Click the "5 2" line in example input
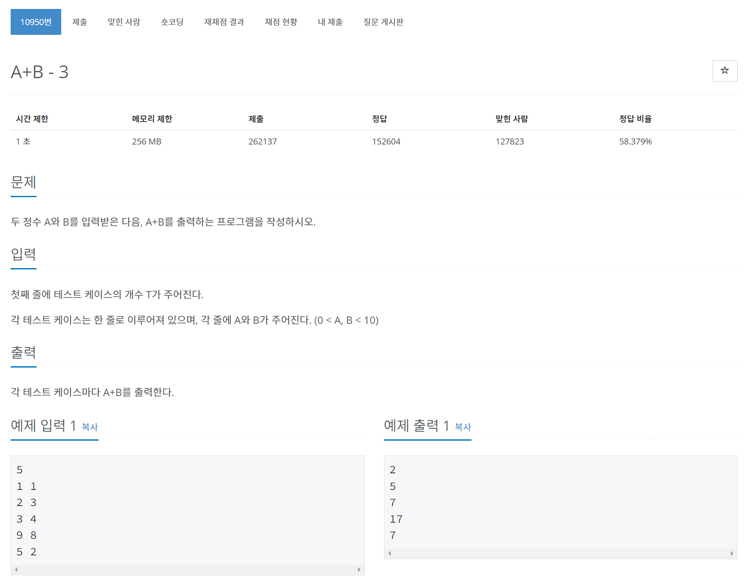This screenshot has height=580, width=753. (x=26, y=552)
